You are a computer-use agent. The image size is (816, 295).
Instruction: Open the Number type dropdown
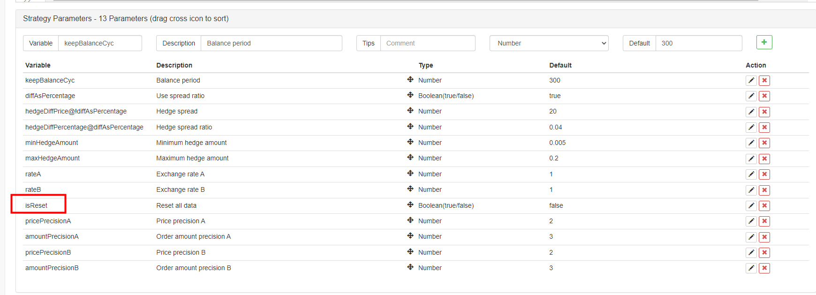click(549, 43)
